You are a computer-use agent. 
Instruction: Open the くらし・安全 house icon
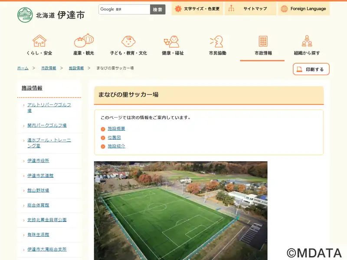39,41
